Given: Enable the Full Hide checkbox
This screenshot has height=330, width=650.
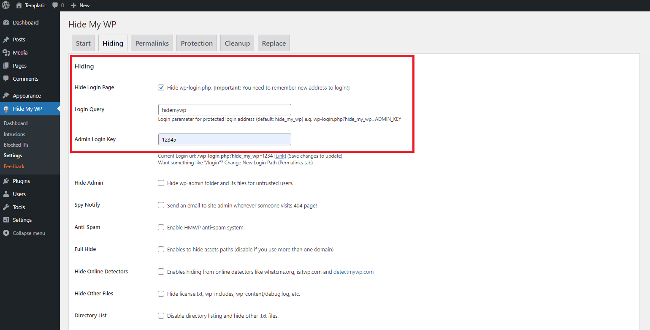Looking at the screenshot, I should pyautogui.click(x=161, y=249).
